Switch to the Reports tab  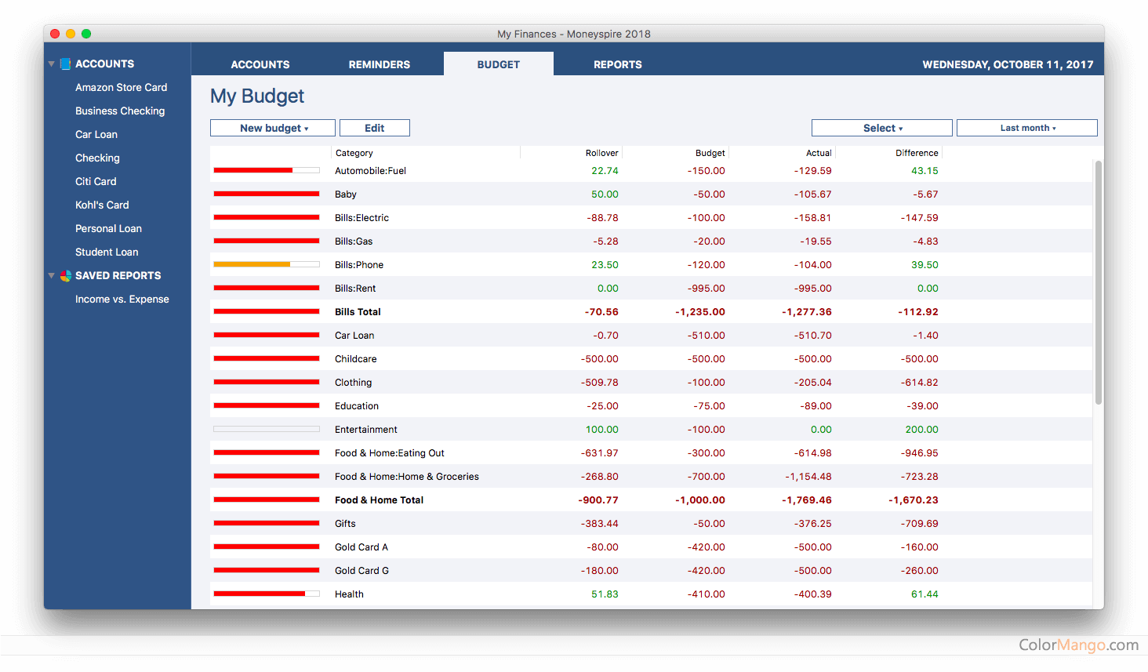(617, 65)
